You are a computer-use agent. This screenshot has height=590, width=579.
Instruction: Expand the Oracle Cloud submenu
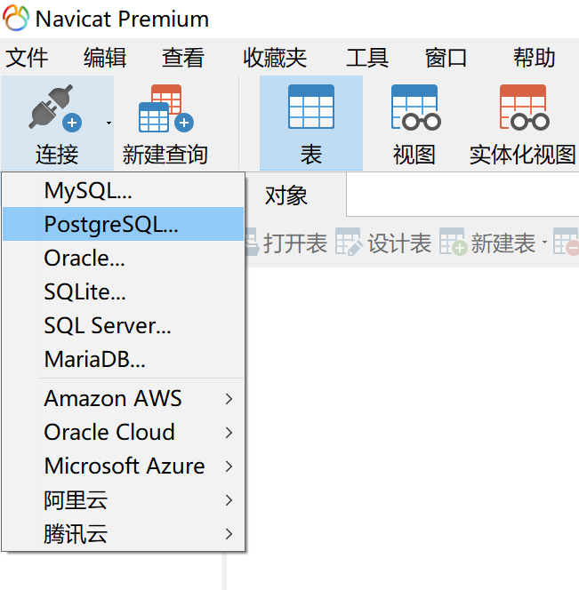[x=124, y=433]
